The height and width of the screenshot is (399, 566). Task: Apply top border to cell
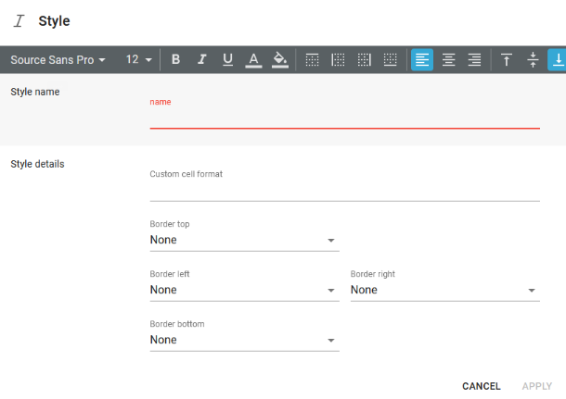click(x=313, y=59)
